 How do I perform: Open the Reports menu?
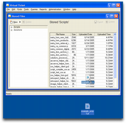click(x=43, y=10)
